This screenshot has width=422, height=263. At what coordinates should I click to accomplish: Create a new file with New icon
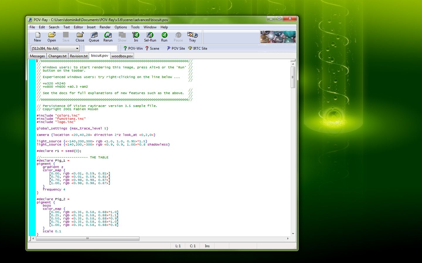38,37
